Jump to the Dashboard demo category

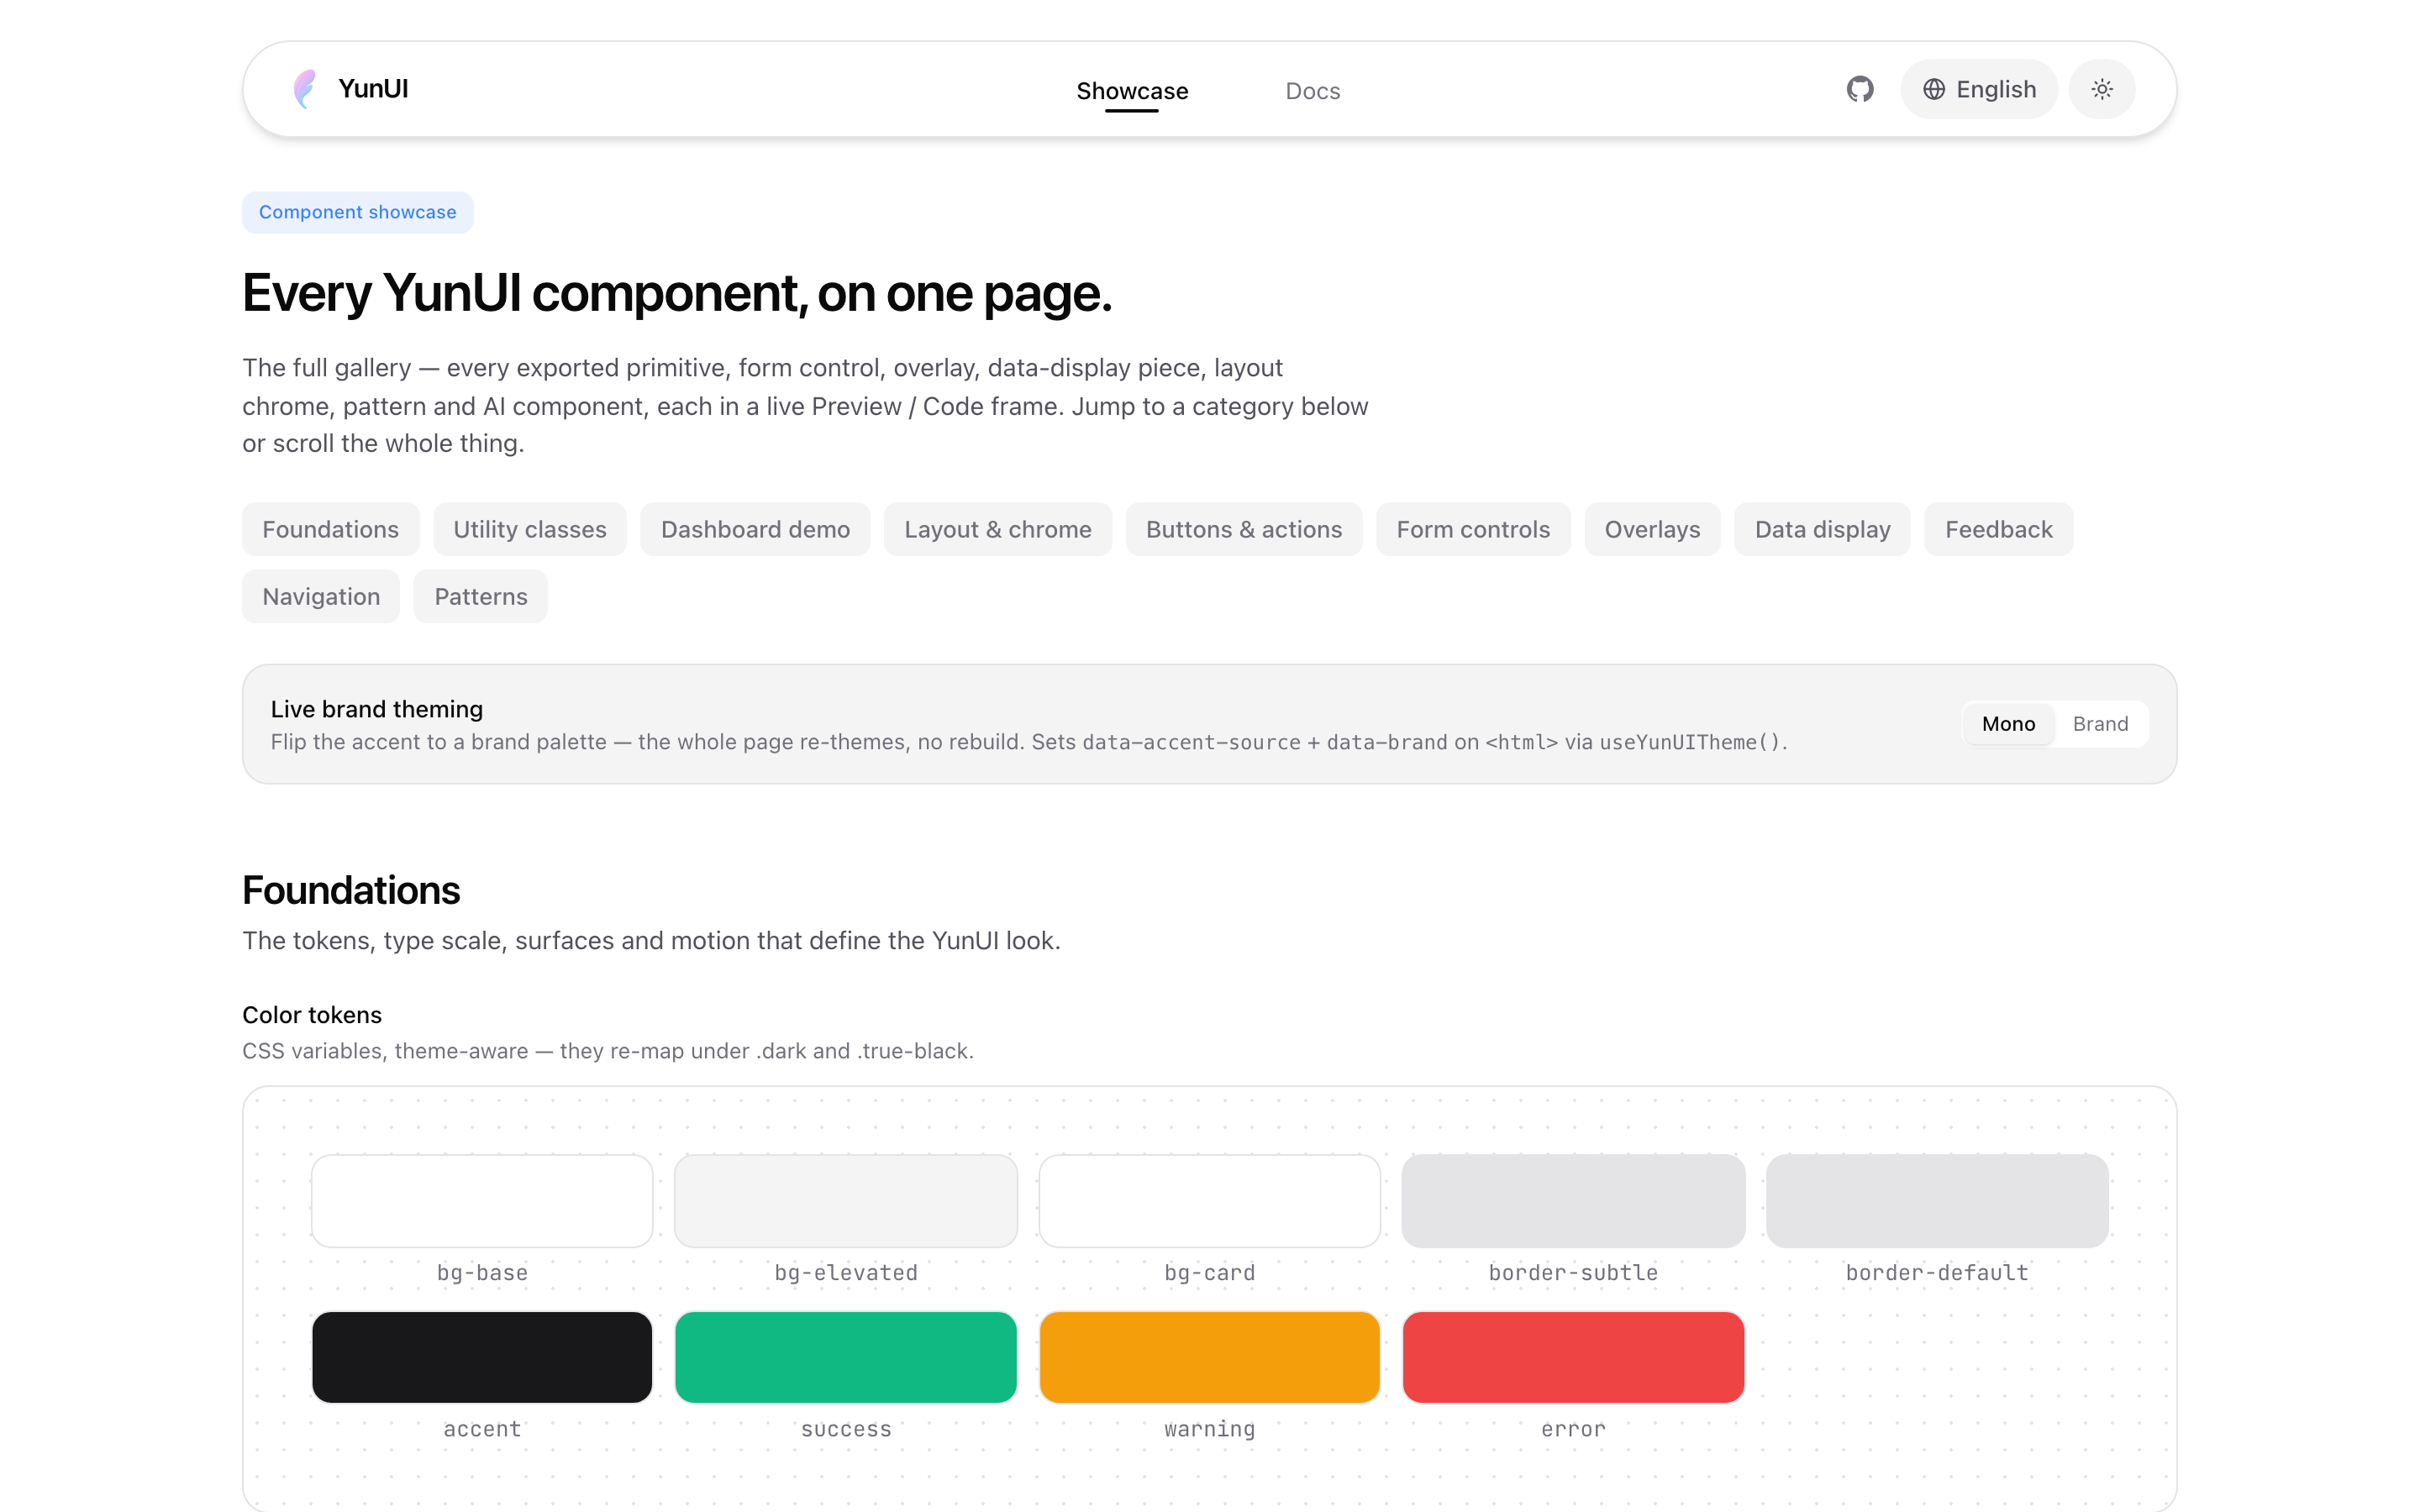[755, 529]
